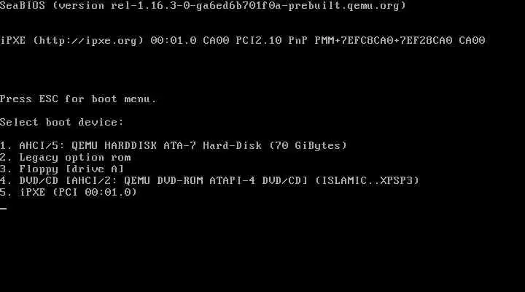Viewport: 525px width, 292px height.
Task: Click the PMM+7EFC8CA0+7EF28CA0 address text
Action: point(384,41)
